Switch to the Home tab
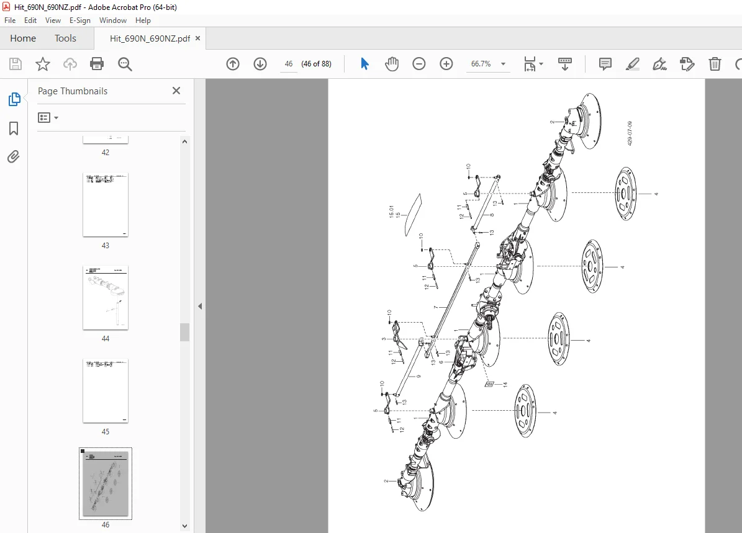 (23, 38)
